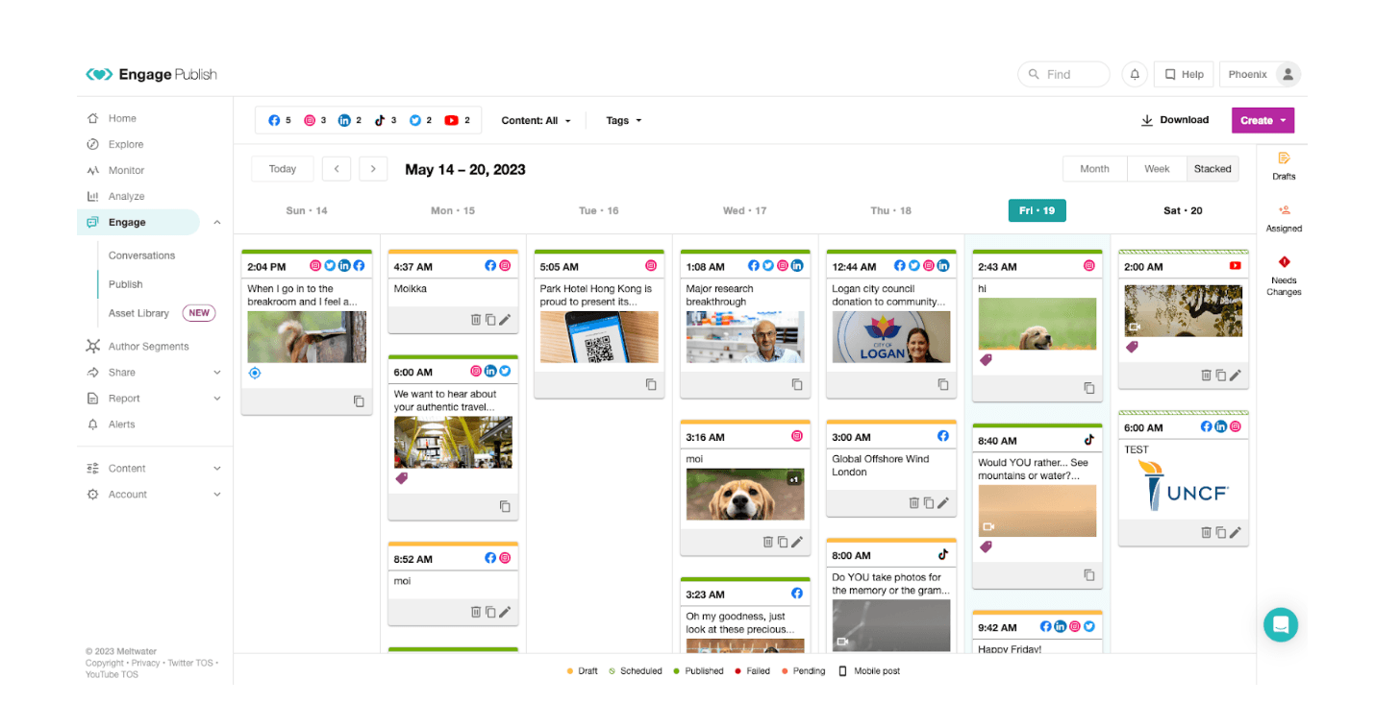Switch to Month calendar view
This screenshot has width=1375, height=728.
tap(1094, 169)
